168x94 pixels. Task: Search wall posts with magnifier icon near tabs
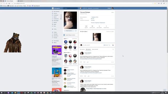113,49
